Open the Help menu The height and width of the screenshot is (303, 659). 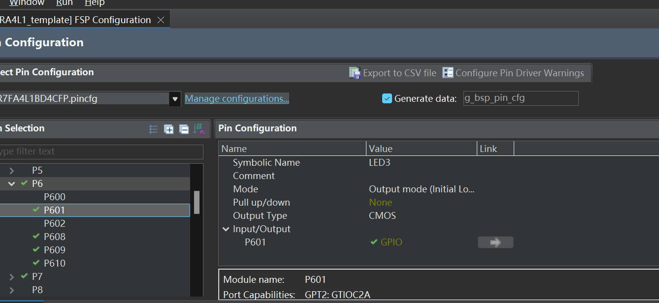(x=95, y=3)
